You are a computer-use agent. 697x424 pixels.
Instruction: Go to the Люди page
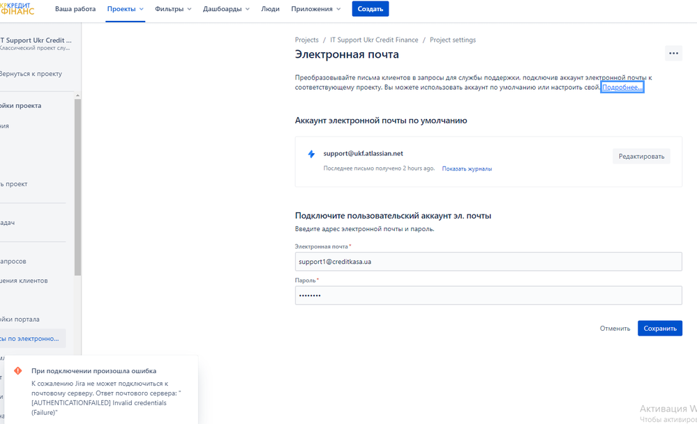[270, 9]
